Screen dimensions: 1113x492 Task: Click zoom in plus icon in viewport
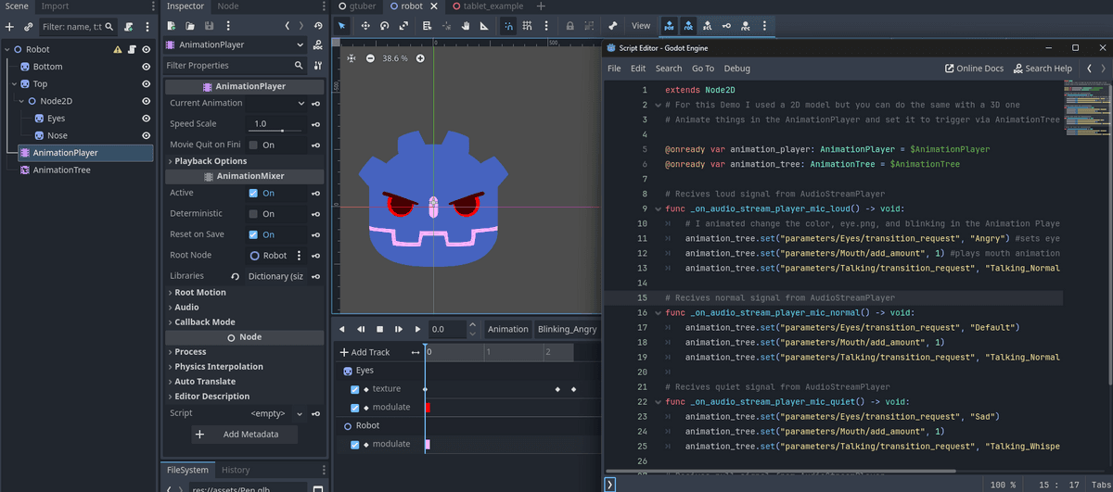pyautogui.click(x=420, y=58)
